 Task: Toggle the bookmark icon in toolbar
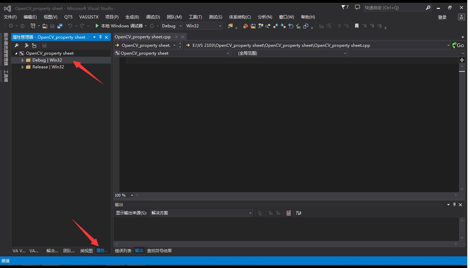coord(357,26)
